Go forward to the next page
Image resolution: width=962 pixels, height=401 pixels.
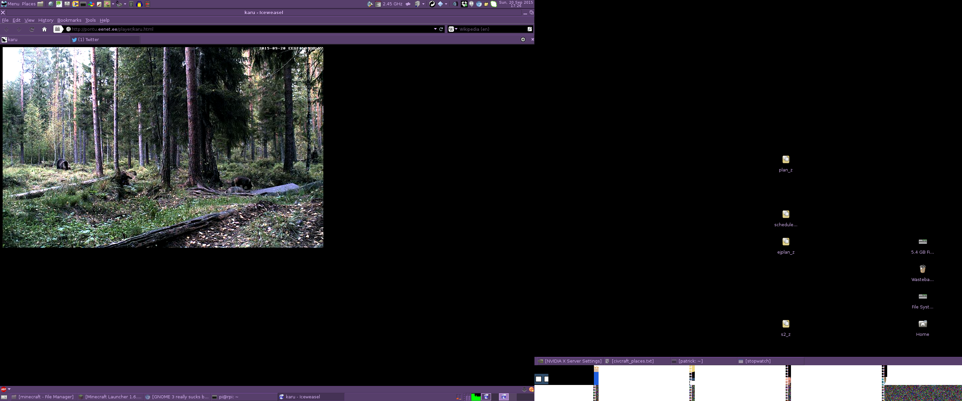tap(19, 29)
